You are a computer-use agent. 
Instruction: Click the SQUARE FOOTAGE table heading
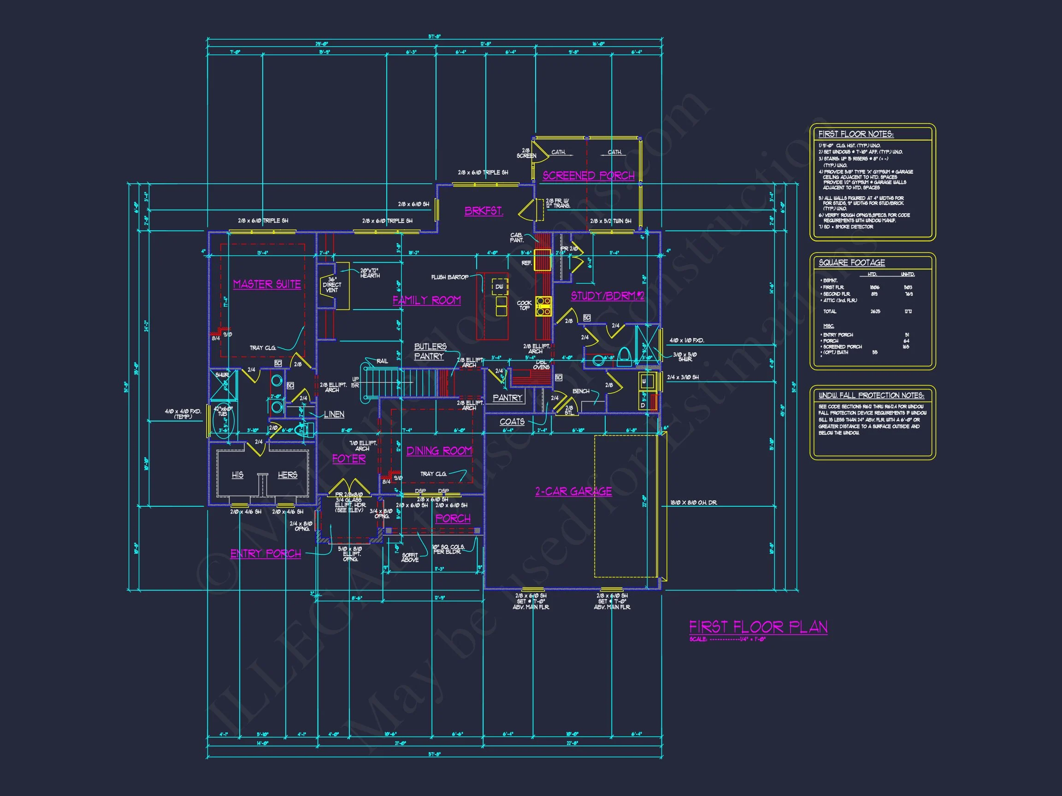click(x=851, y=263)
